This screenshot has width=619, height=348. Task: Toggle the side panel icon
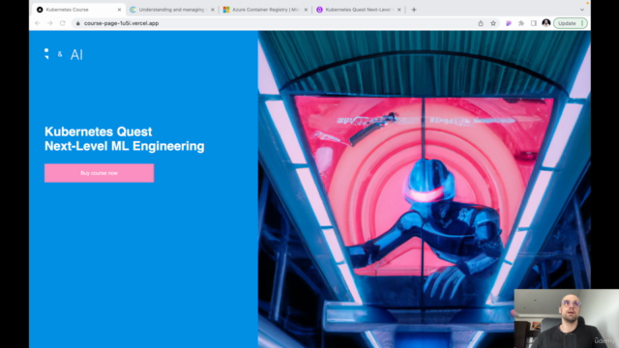click(x=533, y=23)
